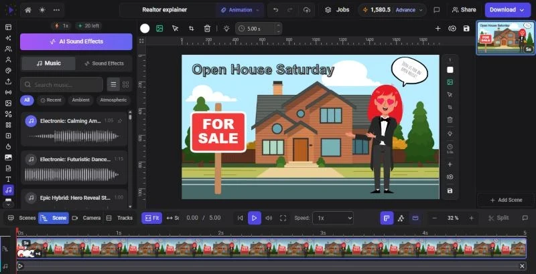The image size is (536, 274).
Task: Open the broadcast waves icon in sidebar
Action: (x=8, y=92)
